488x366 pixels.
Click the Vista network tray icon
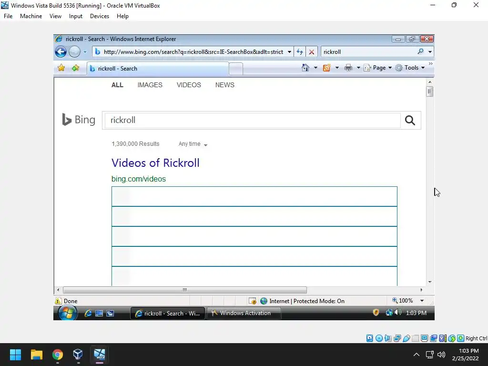click(x=389, y=313)
